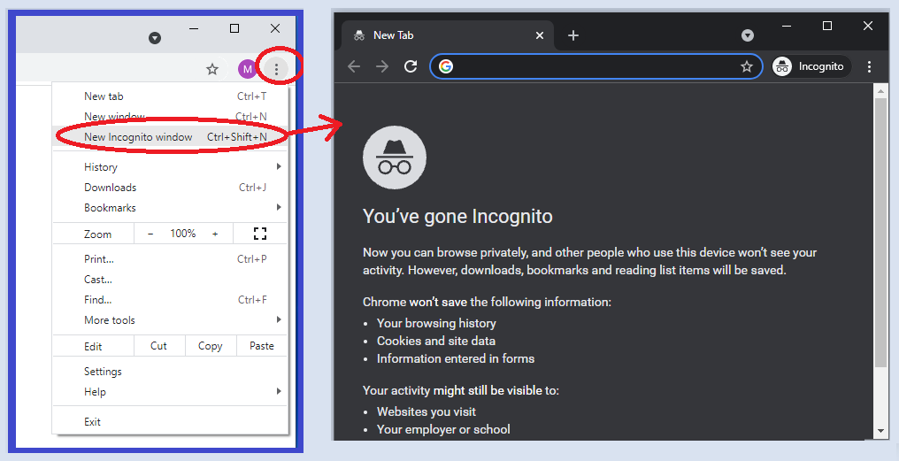Click Cut in the Edit row
This screenshot has width=899, height=461.
(x=158, y=346)
